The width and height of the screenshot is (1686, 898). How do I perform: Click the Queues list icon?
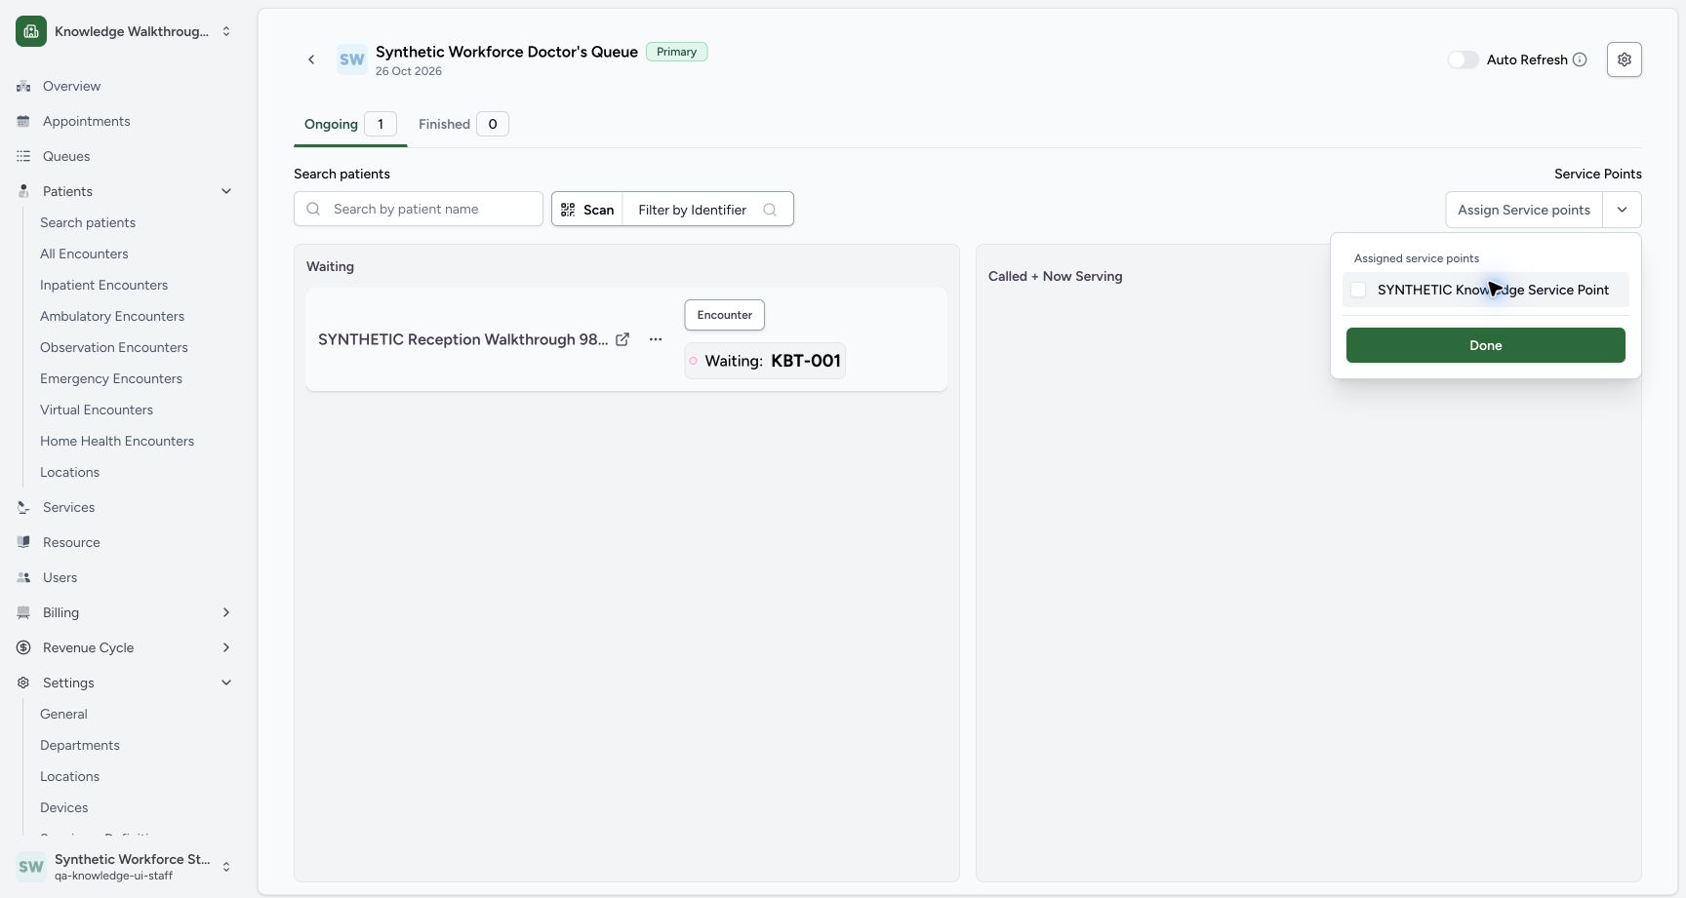click(23, 156)
